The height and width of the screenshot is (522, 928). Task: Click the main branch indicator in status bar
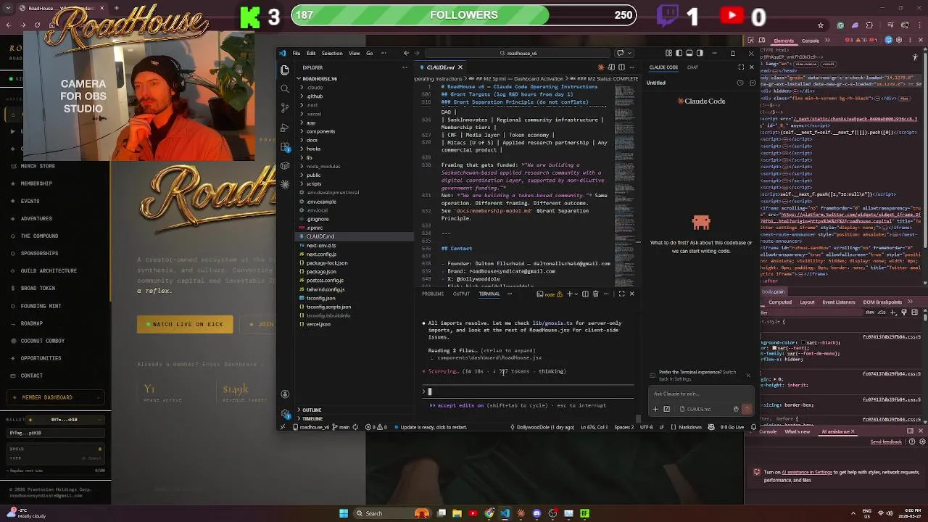[x=342, y=427]
